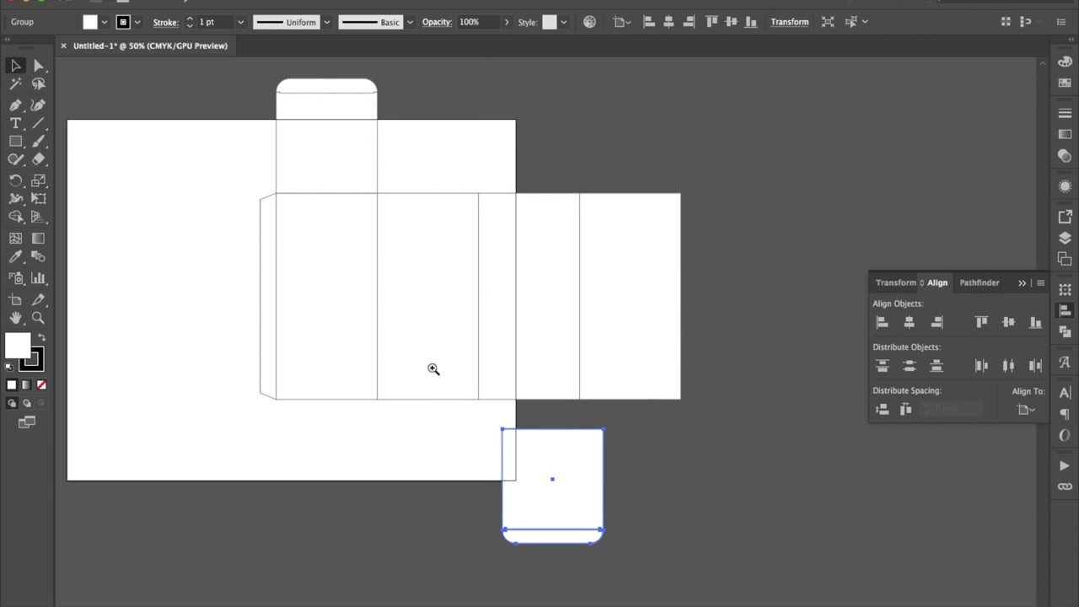Select the Blend tool

click(x=38, y=256)
